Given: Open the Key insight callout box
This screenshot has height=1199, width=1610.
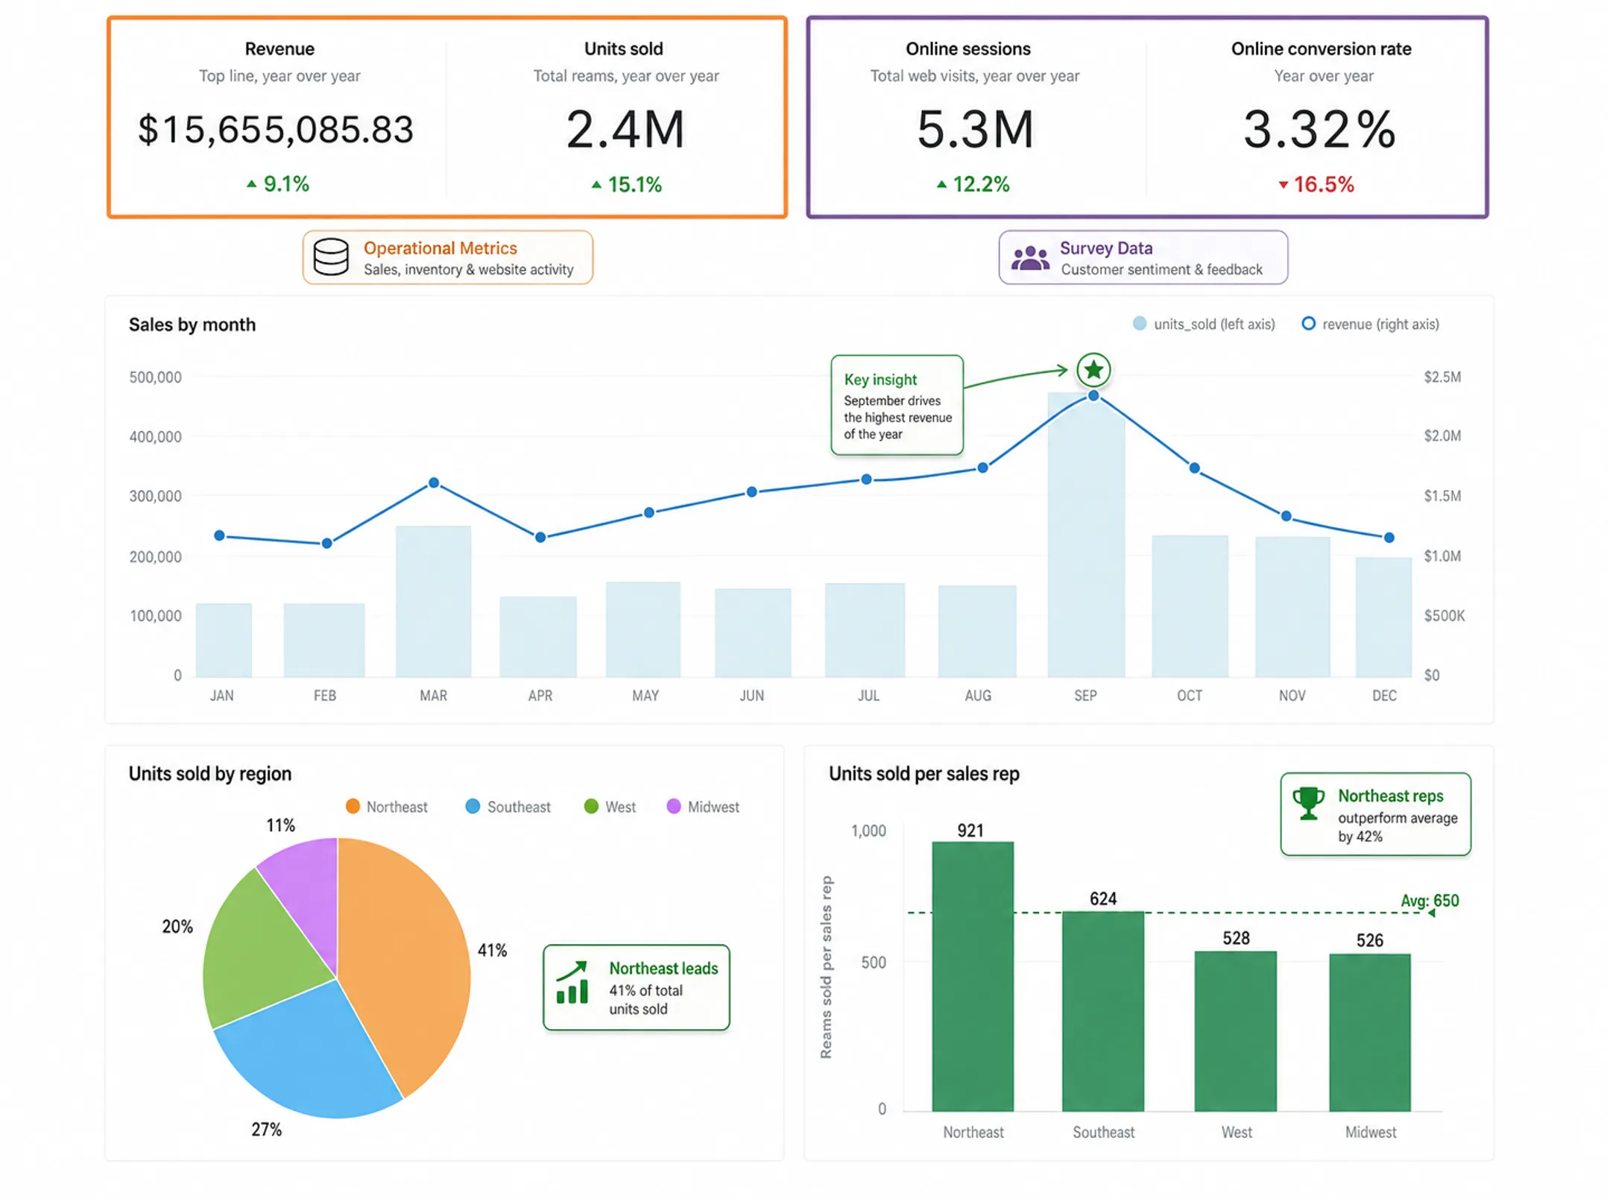Looking at the screenshot, I should [897, 405].
